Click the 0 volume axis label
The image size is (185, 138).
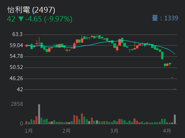click(x=22, y=123)
